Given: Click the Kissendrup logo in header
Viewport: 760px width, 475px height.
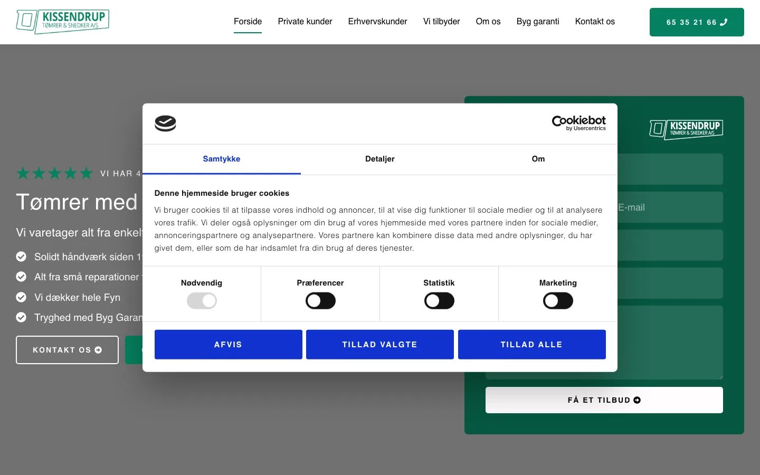Looking at the screenshot, I should pos(62,22).
